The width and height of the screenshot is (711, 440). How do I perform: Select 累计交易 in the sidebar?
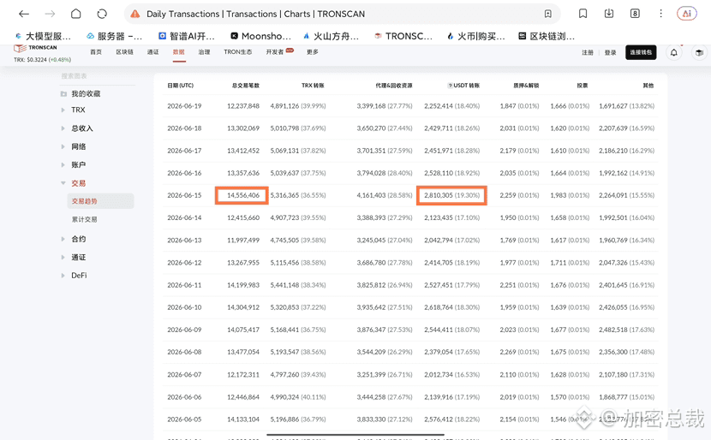(84, 219)
